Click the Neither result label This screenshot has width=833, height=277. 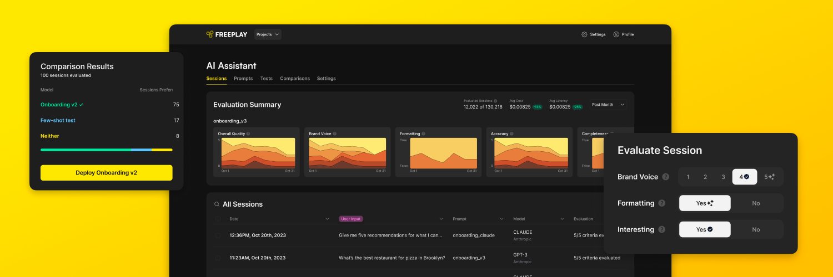(49, 136)
